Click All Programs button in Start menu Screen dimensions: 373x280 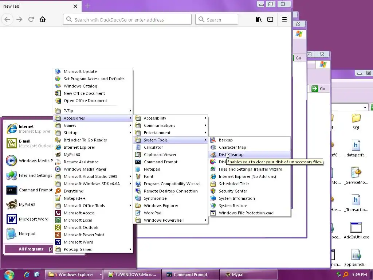(x=29, y=249)
